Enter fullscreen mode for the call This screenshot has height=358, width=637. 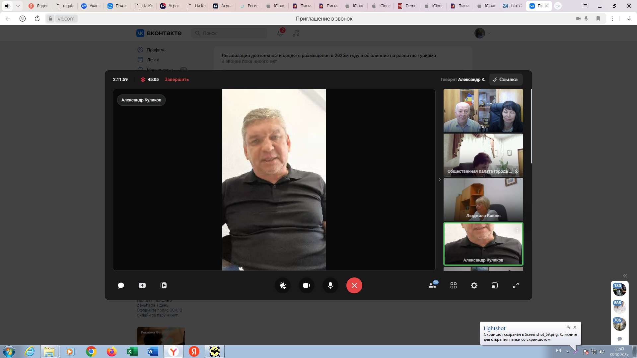516,285
